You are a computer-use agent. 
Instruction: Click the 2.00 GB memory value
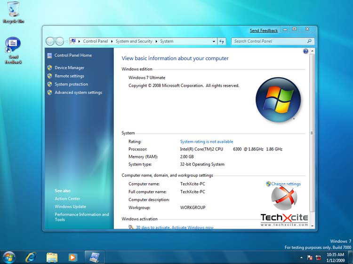pyautogui.click(x=187, y=156)
